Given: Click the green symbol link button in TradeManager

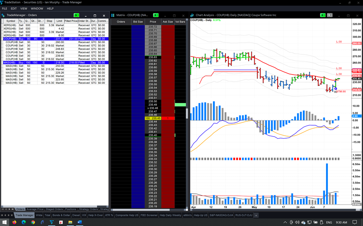Looking at the screenshot, I should point(76,15).
